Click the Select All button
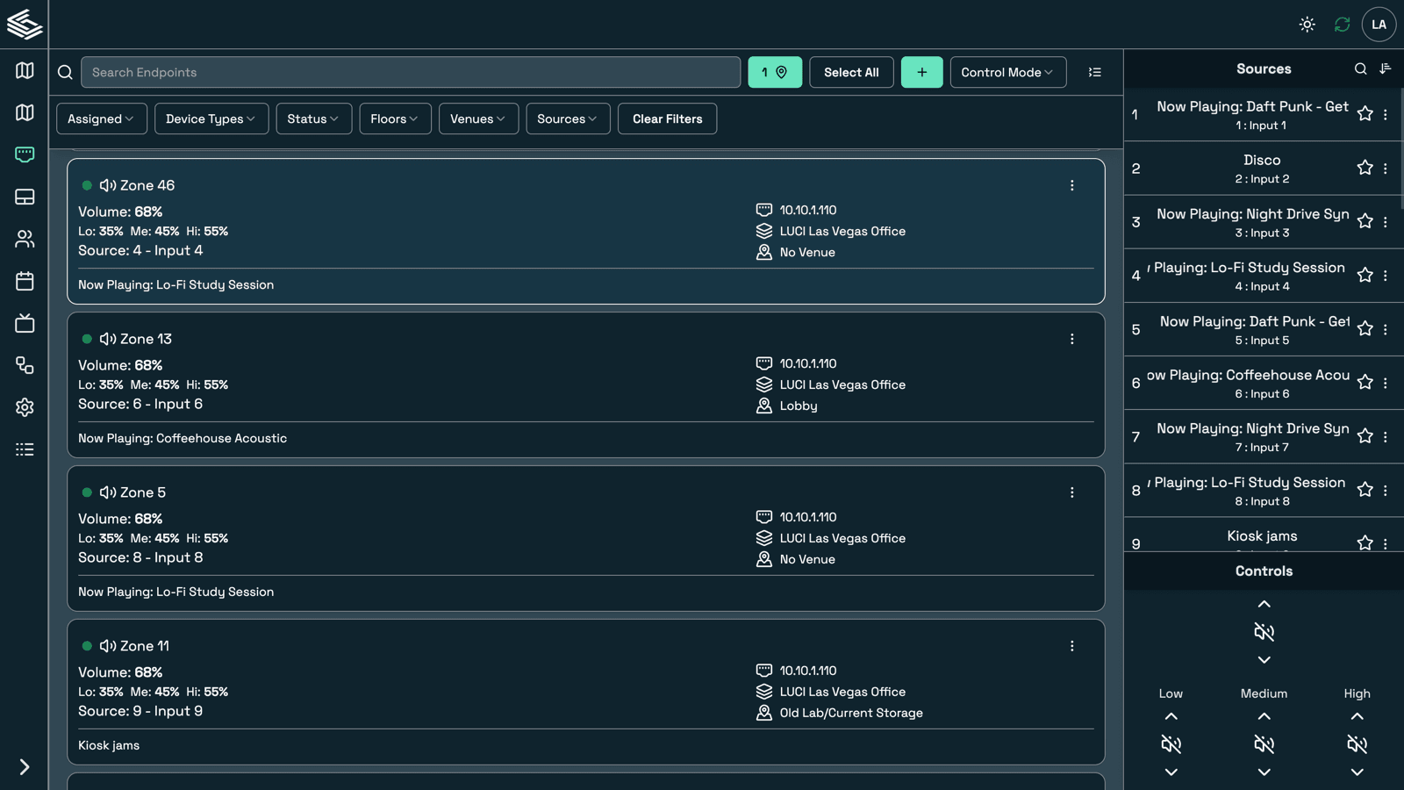This screenshot has width=1404, height=790. [x=850, y=72]
